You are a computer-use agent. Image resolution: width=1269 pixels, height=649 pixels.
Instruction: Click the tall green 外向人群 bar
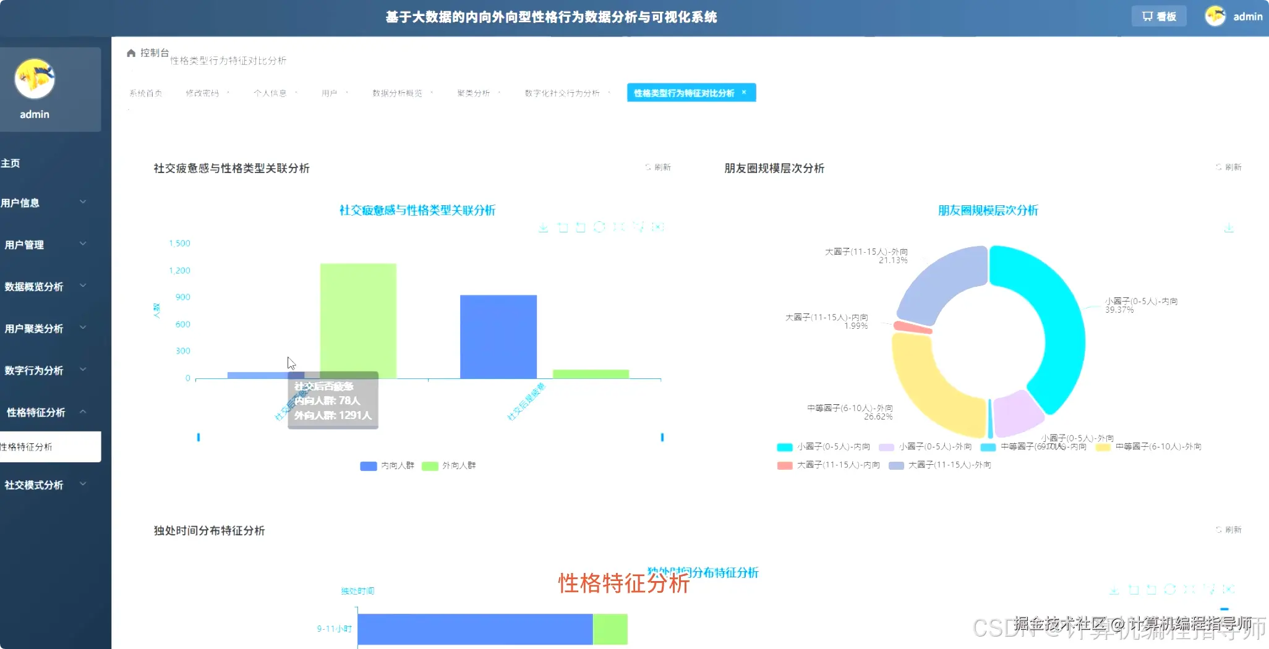[358, 321]
